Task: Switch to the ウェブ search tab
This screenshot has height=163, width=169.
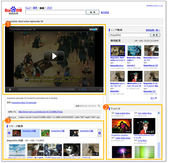Action: 28,8
